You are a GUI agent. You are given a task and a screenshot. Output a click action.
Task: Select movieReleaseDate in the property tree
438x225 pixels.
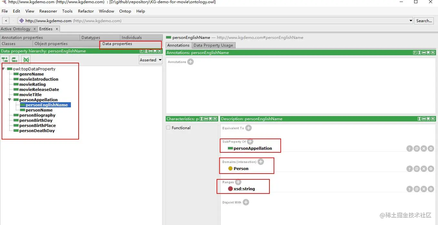[x=39, y=89]
